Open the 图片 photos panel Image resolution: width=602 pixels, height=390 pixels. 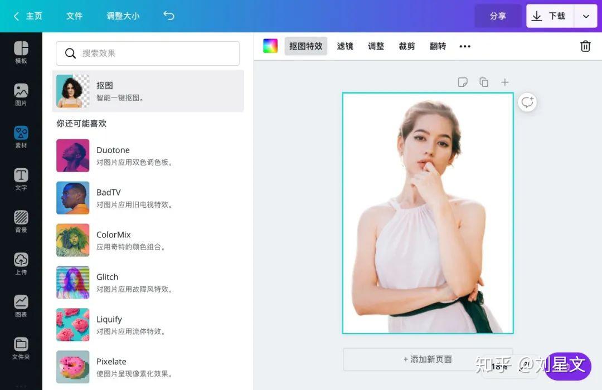(x=21, y=95)
